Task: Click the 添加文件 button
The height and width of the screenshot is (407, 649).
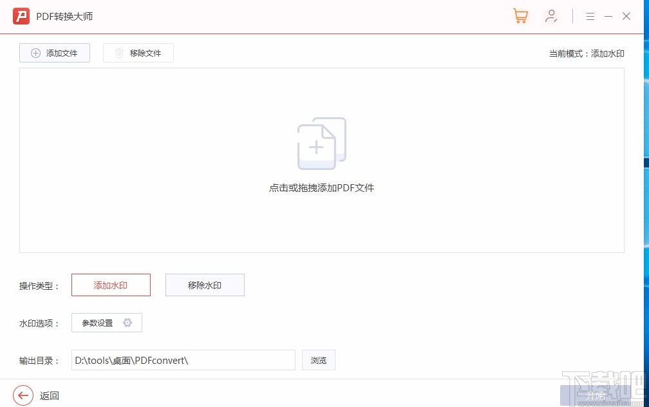Action: [x=55, y=53]
